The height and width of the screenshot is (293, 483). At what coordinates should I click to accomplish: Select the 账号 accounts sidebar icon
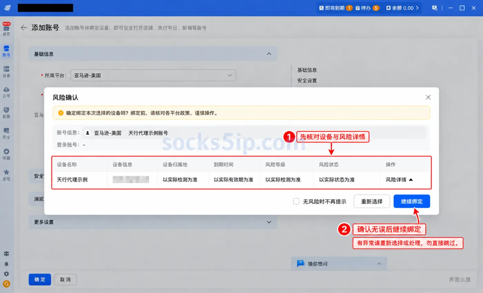[6, 51]
